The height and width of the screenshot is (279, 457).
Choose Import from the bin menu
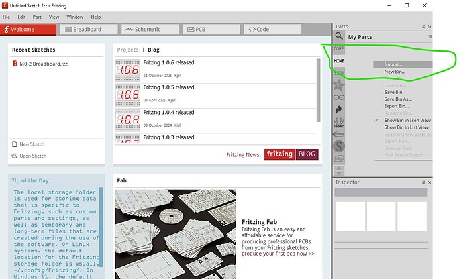[393, 64]
